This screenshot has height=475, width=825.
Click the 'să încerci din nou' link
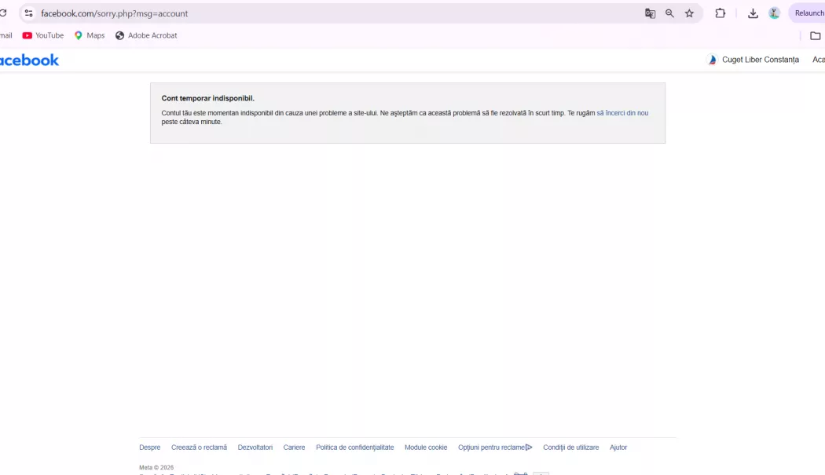(x=622, y=113)
